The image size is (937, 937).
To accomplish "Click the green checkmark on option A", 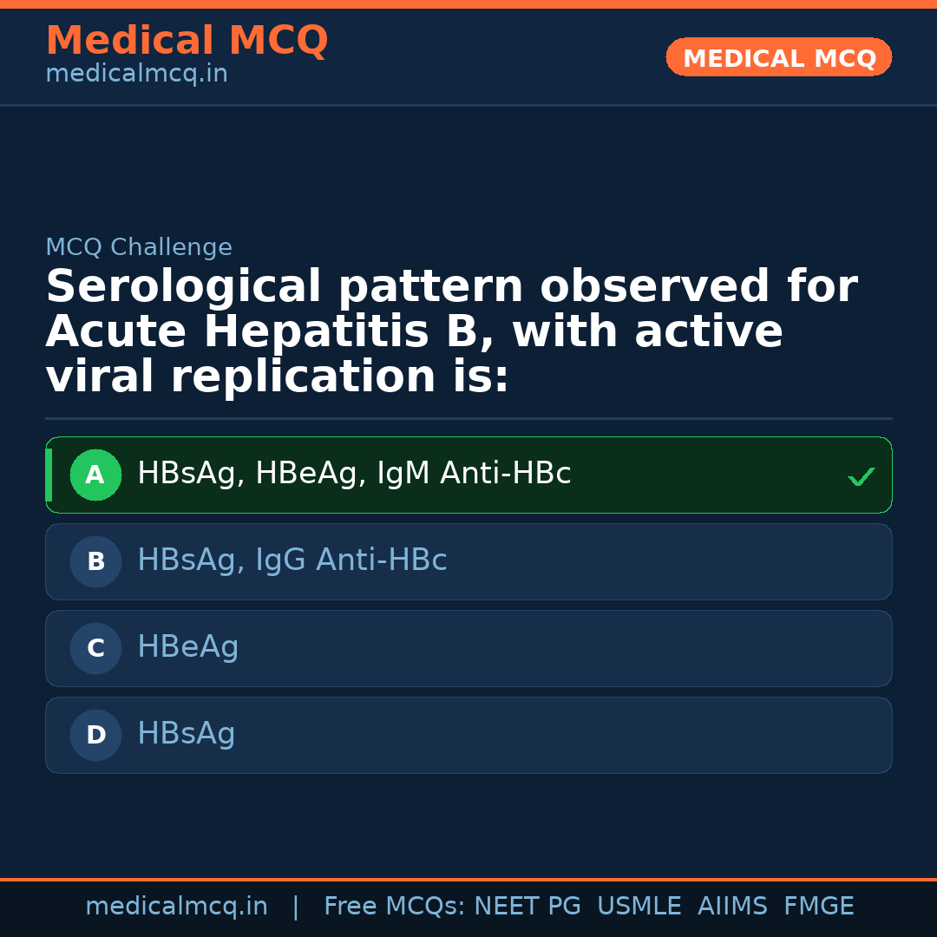I will click(x=861, y=476).
